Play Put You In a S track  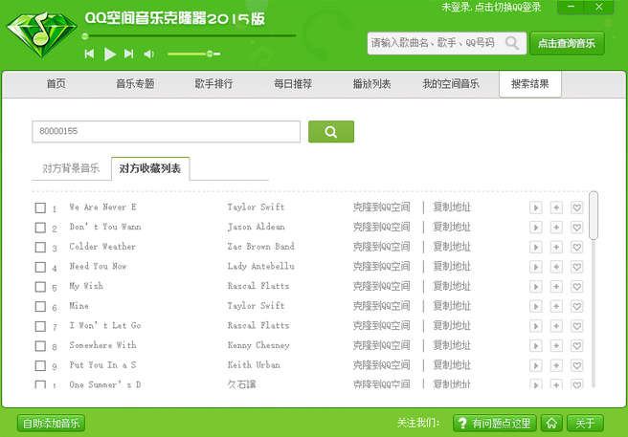coord(535,365)
